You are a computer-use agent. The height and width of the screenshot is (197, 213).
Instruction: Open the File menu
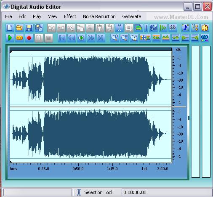point(8,16)
